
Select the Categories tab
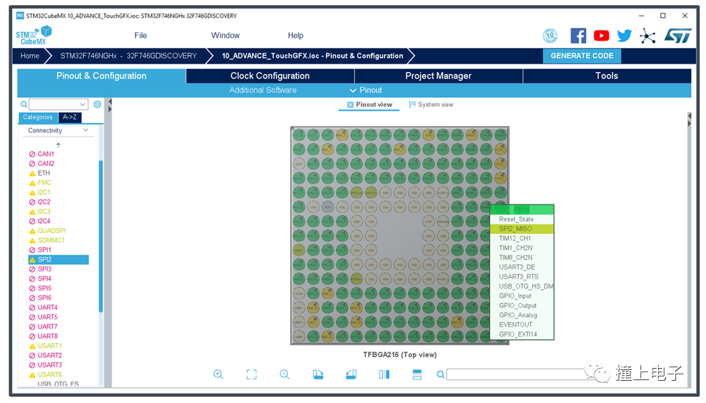tap(38, 117)
